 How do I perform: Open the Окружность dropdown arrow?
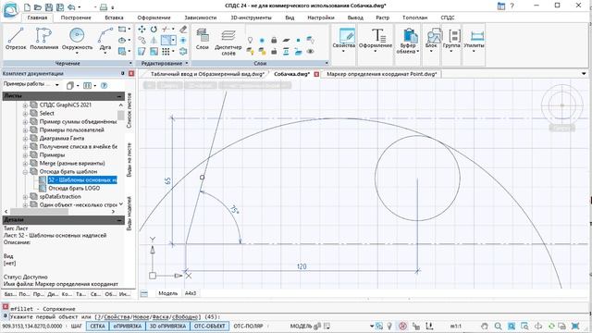coord(77,53)
